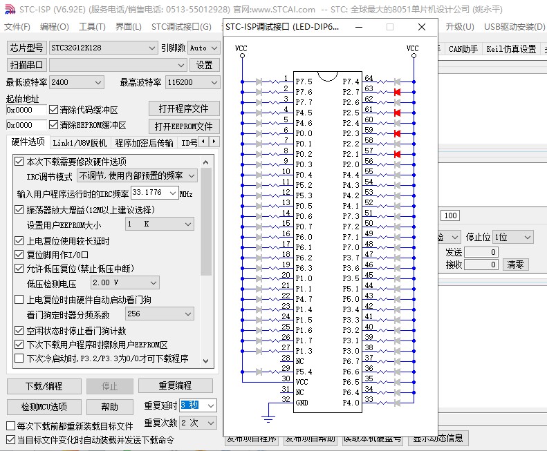Screen dimensions: 547x451
Task: Toggle the grey LED on pin 62 (P2.6)
Action: (397, 102)
